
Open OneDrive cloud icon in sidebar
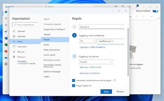[x=6, y=58]
